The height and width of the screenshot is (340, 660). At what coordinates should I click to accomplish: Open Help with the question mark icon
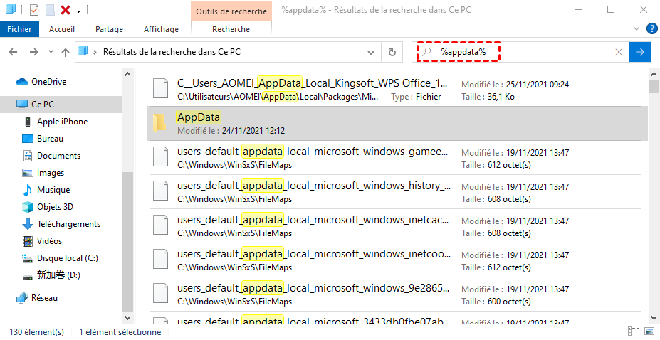pyautogui.click(x=651, y=29)
